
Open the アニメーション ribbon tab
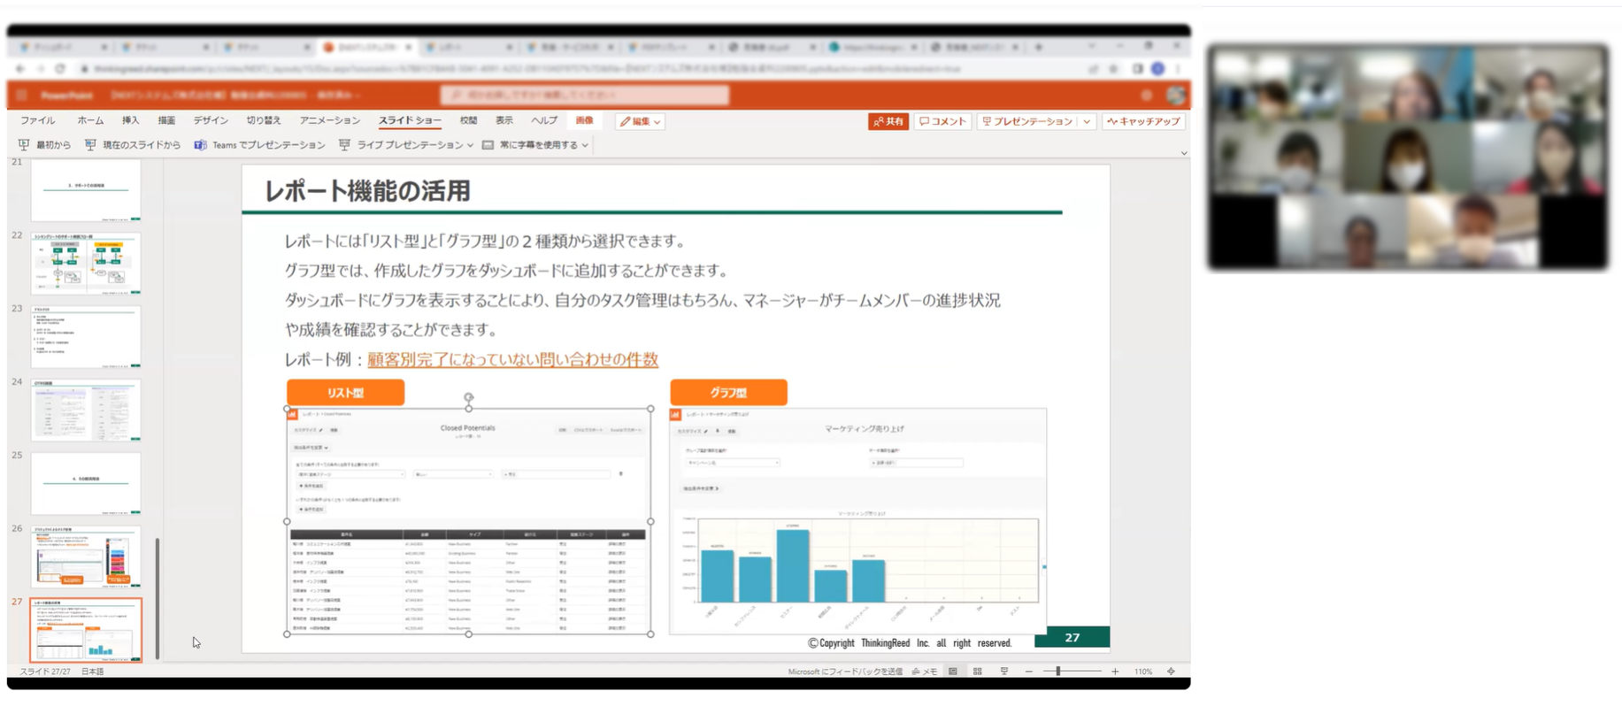[329, 120]
